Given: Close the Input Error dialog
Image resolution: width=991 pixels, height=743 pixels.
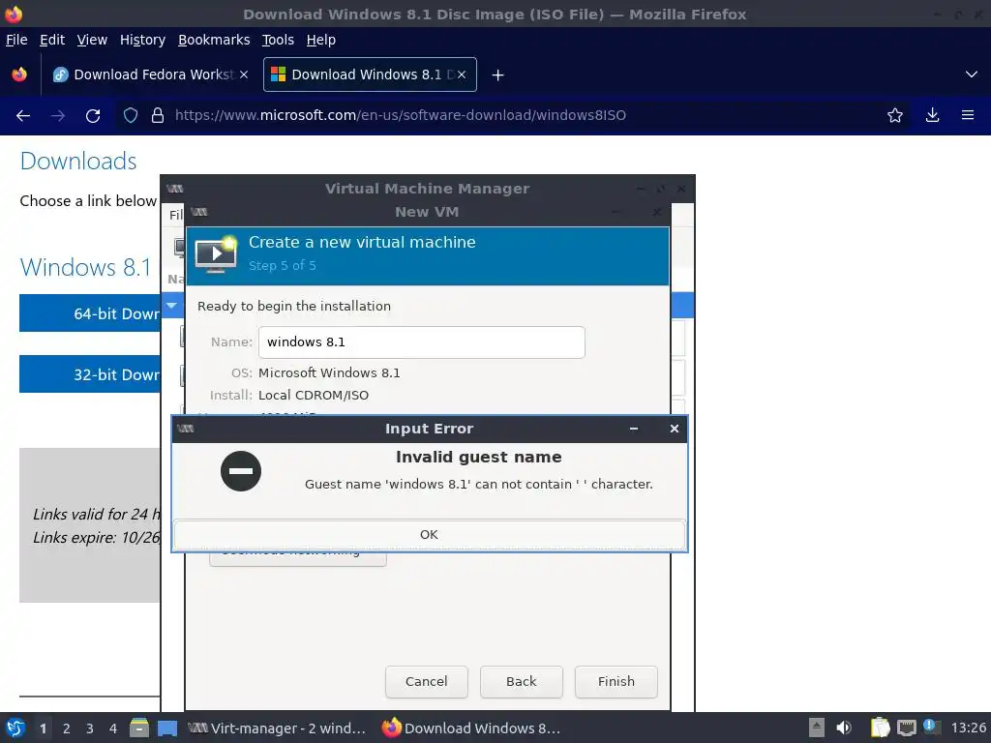Looking at the screenshot, I should (675, 429).
